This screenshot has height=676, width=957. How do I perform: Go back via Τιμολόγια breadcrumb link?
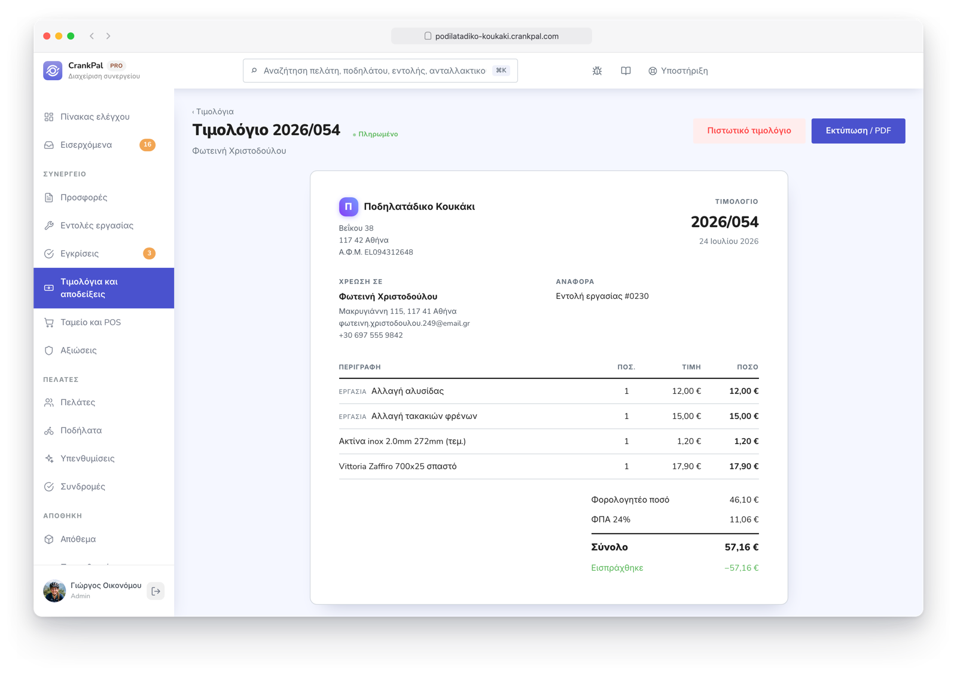(x=213, y=112)
